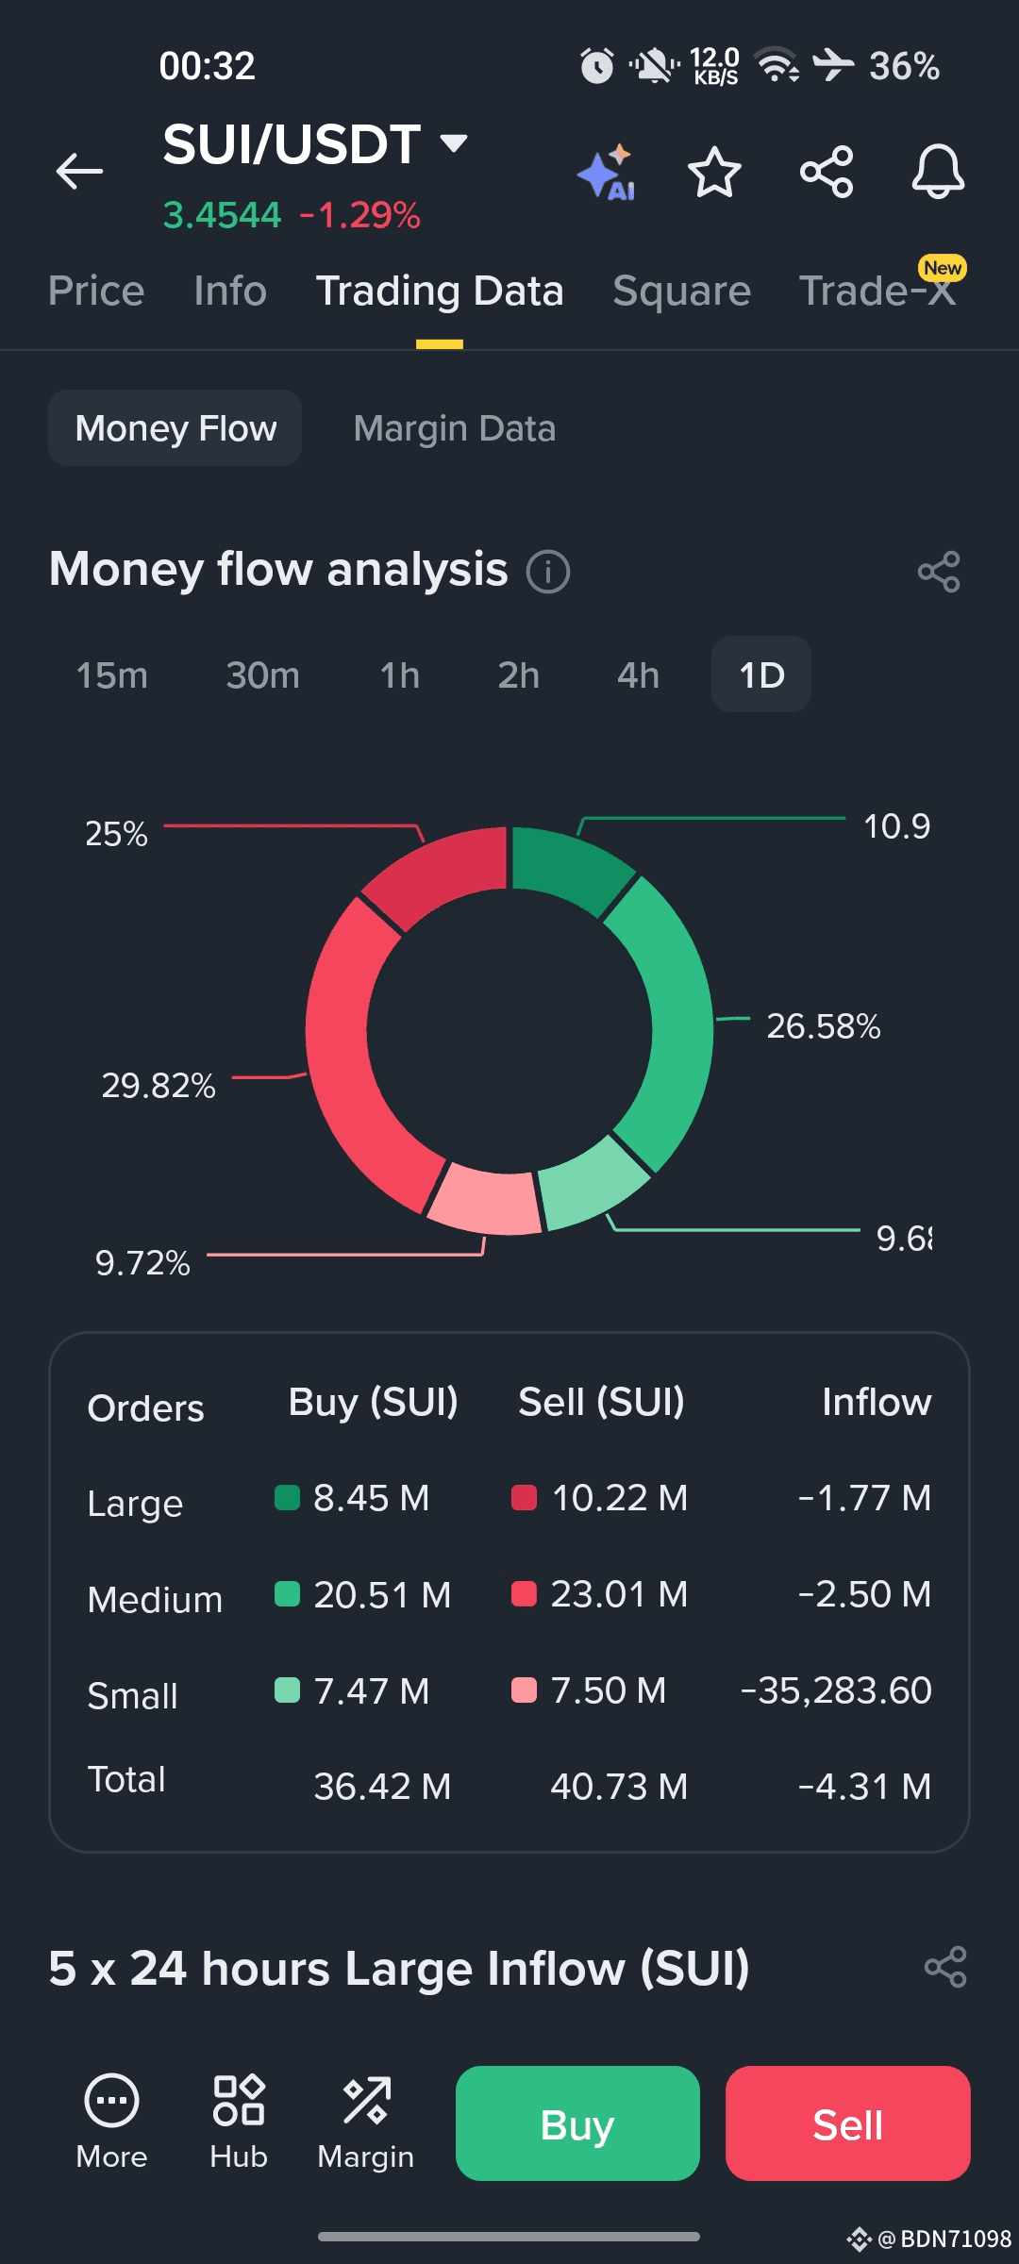Share the Money flow analysis chart
This screenshot has height=2264, width=1019.
939,572
